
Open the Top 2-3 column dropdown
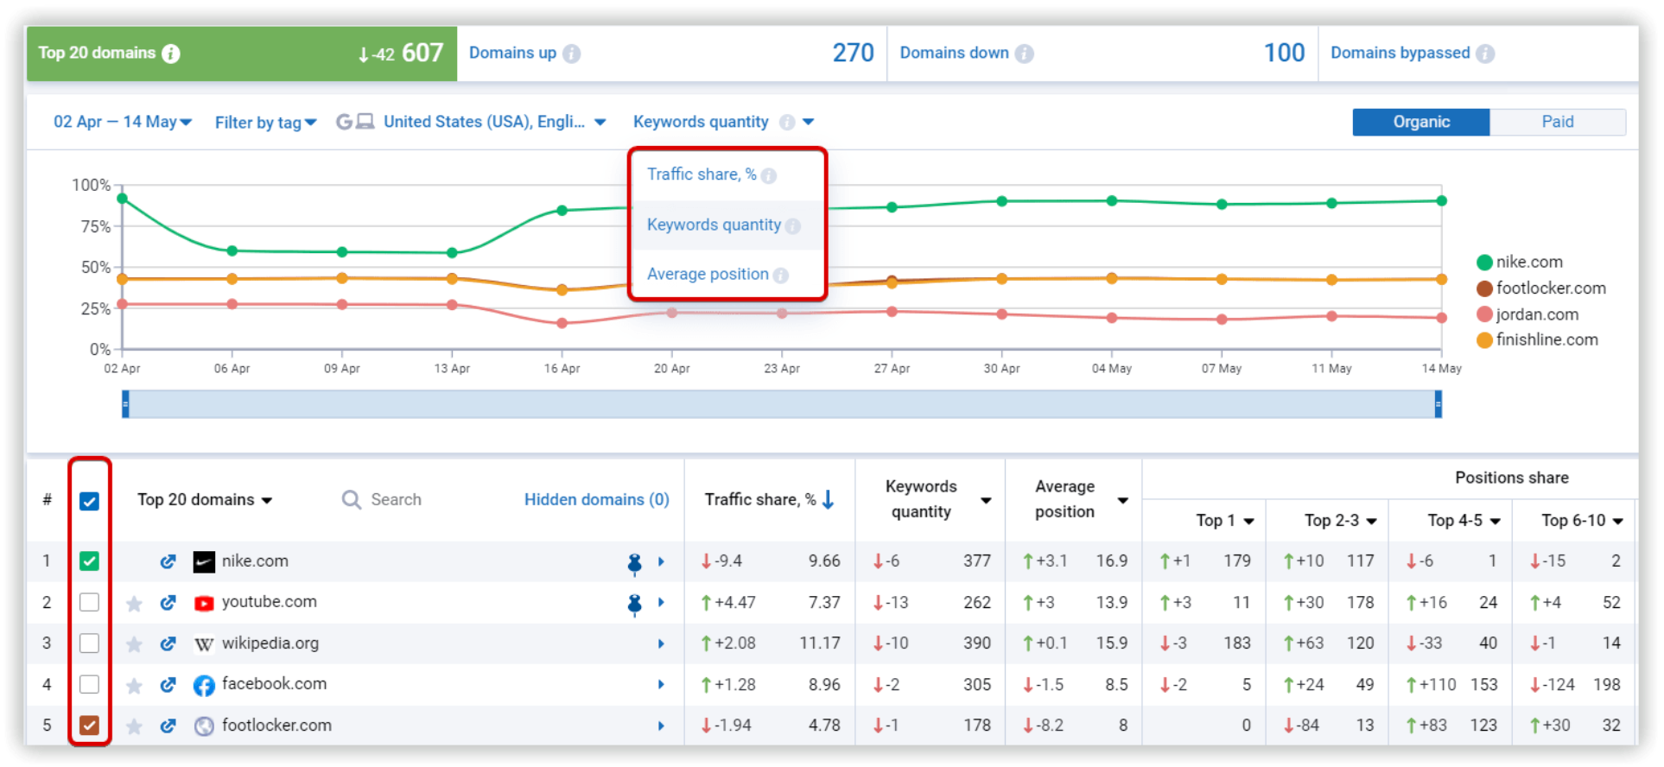coord(1341,521)
